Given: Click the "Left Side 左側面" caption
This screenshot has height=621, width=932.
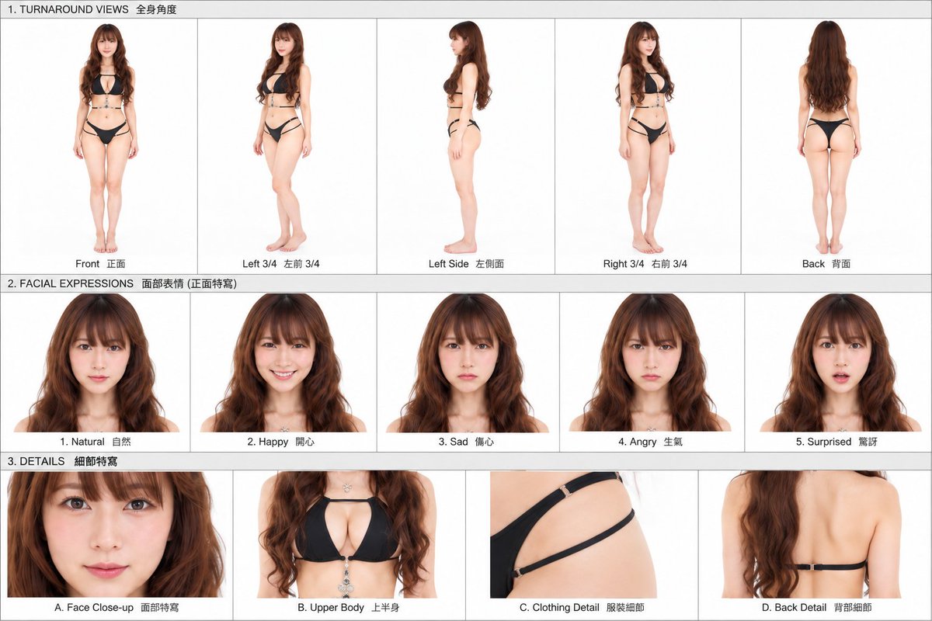Looking at the screenshot, I should (466, 264).
